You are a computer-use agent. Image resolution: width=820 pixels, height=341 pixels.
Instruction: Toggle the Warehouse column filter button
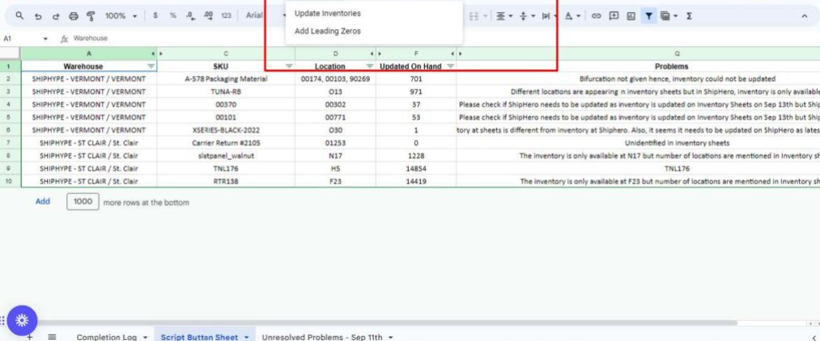click(151, 66)
